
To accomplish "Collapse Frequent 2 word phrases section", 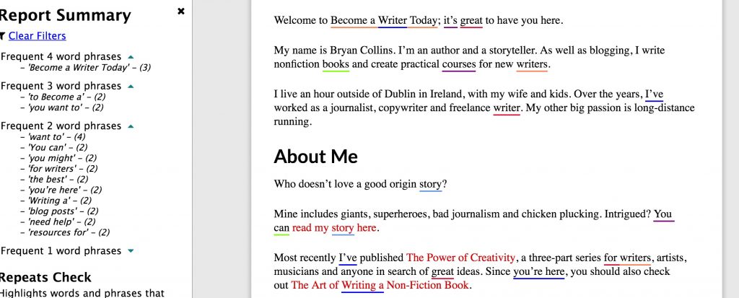I will pos(131,126).
